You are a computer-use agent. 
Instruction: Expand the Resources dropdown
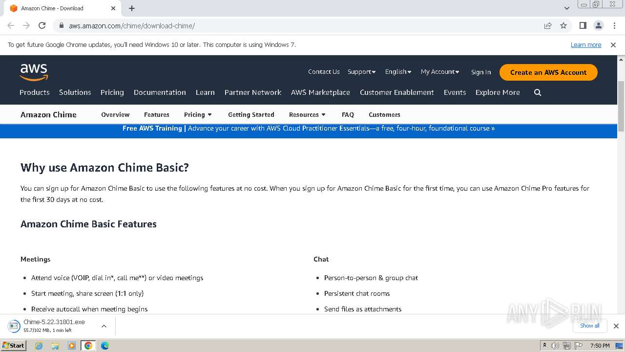(x=307, y=115)
